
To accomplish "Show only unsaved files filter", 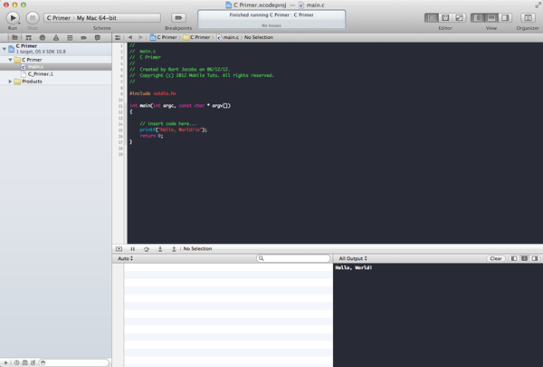I will point(33,362).
